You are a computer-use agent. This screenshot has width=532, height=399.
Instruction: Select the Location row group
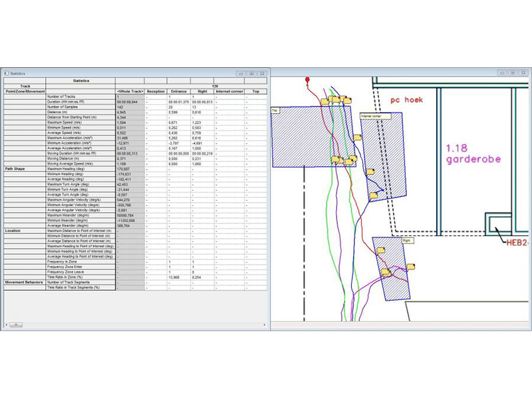[x=13, y=231]
